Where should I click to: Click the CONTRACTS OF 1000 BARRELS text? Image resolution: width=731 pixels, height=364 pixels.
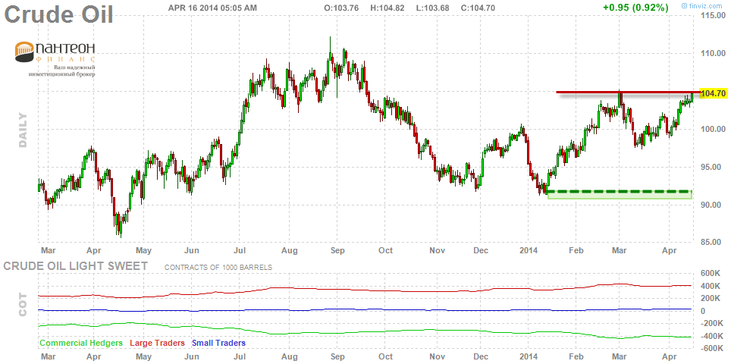click(x=218, y=268)
